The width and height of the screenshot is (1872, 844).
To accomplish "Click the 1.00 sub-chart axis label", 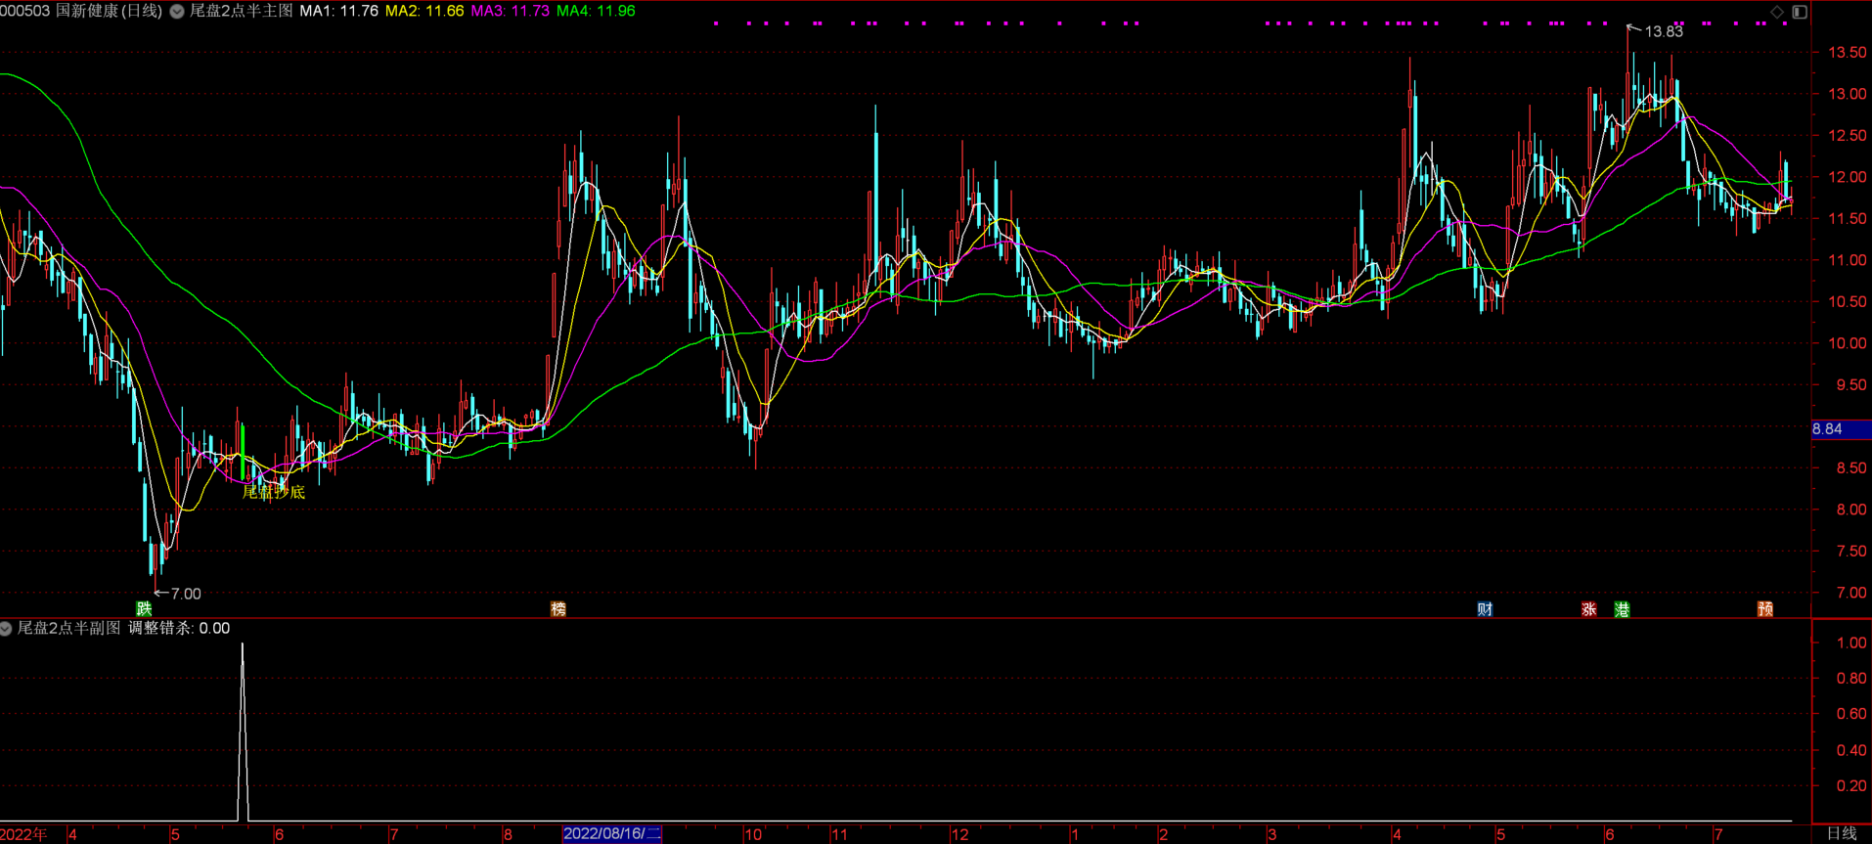I will pyautogui.click(x=1851, y=643).
